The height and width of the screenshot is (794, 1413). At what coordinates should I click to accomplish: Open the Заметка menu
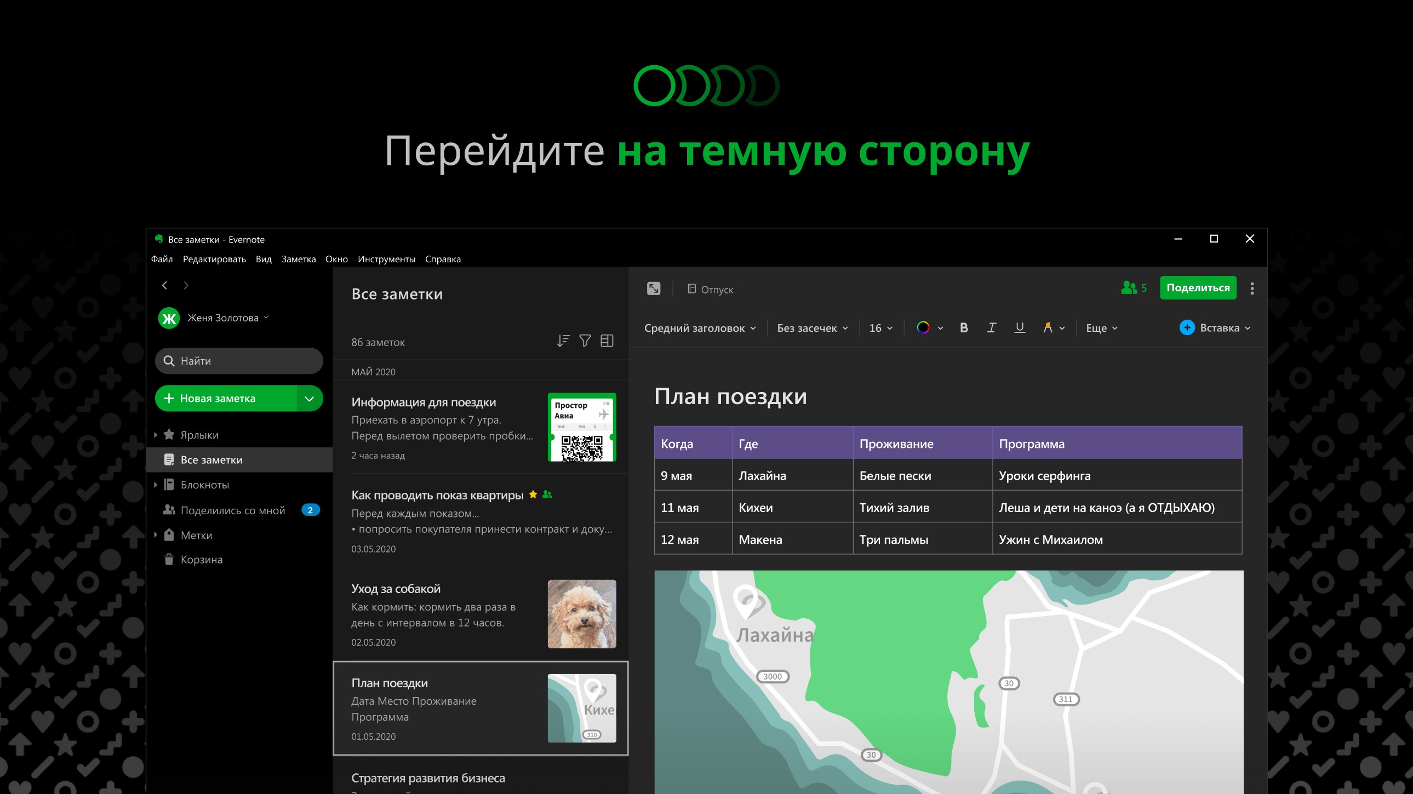tap(299, 260)
